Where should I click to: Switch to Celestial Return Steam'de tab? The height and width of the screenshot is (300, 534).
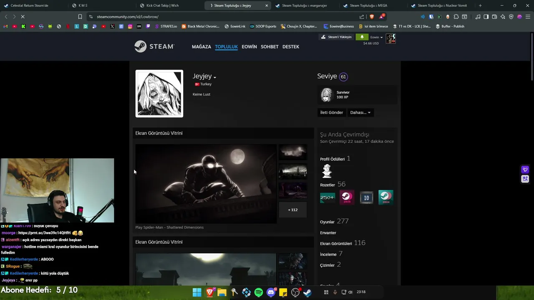[33, 5]
